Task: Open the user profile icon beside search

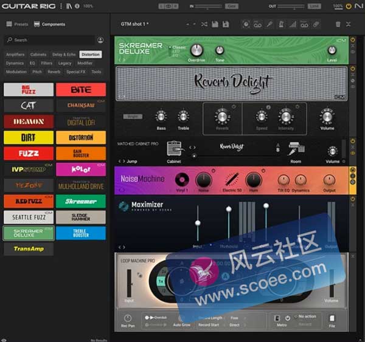Action: tap(100, 40)
